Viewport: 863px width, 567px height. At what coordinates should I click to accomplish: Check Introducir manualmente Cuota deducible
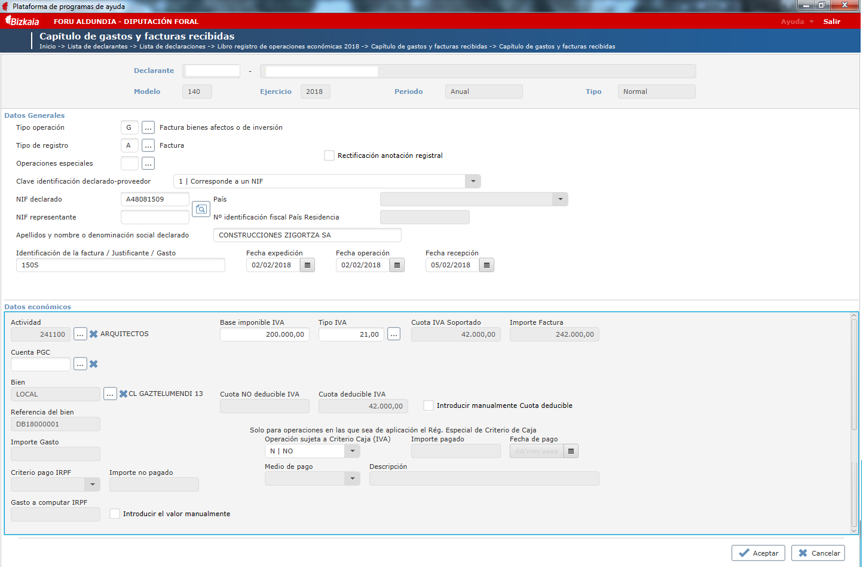428,406
